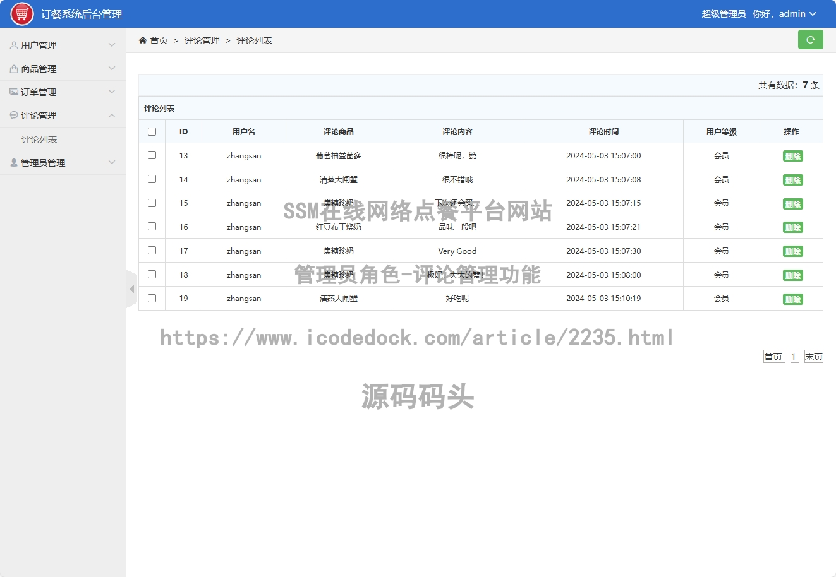The image size is (836, 577).
Task: Expand the 商品管理 chevron
Action: click(x=112, y=69)
